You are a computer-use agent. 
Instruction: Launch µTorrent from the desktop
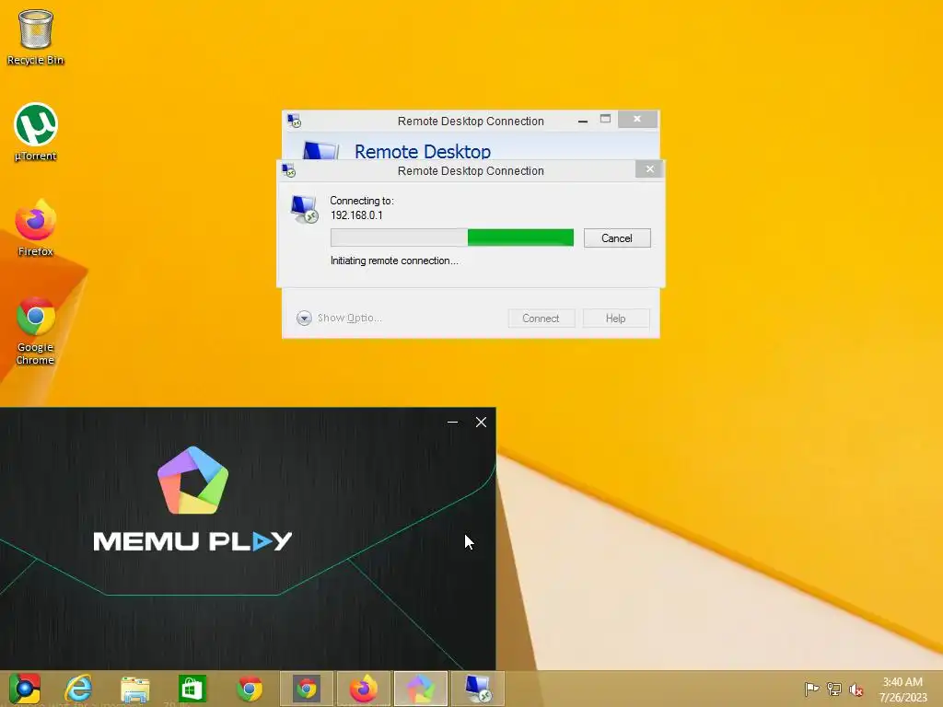click(x=36, y=133)
